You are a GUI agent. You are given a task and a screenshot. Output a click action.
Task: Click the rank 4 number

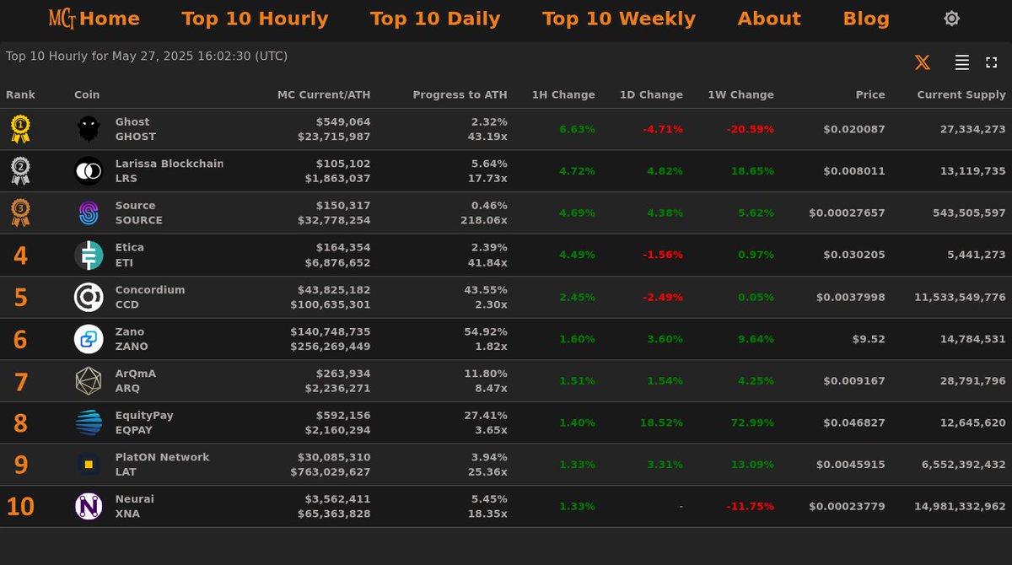[20, 256]
